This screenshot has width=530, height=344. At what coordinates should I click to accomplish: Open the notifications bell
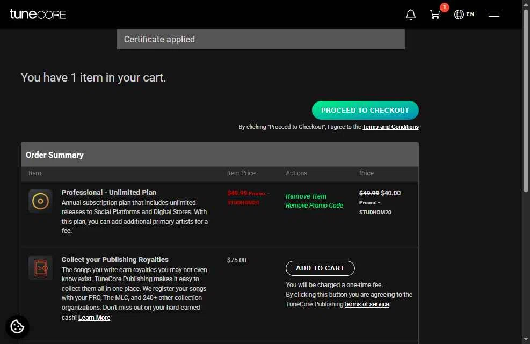coord(411,14)
